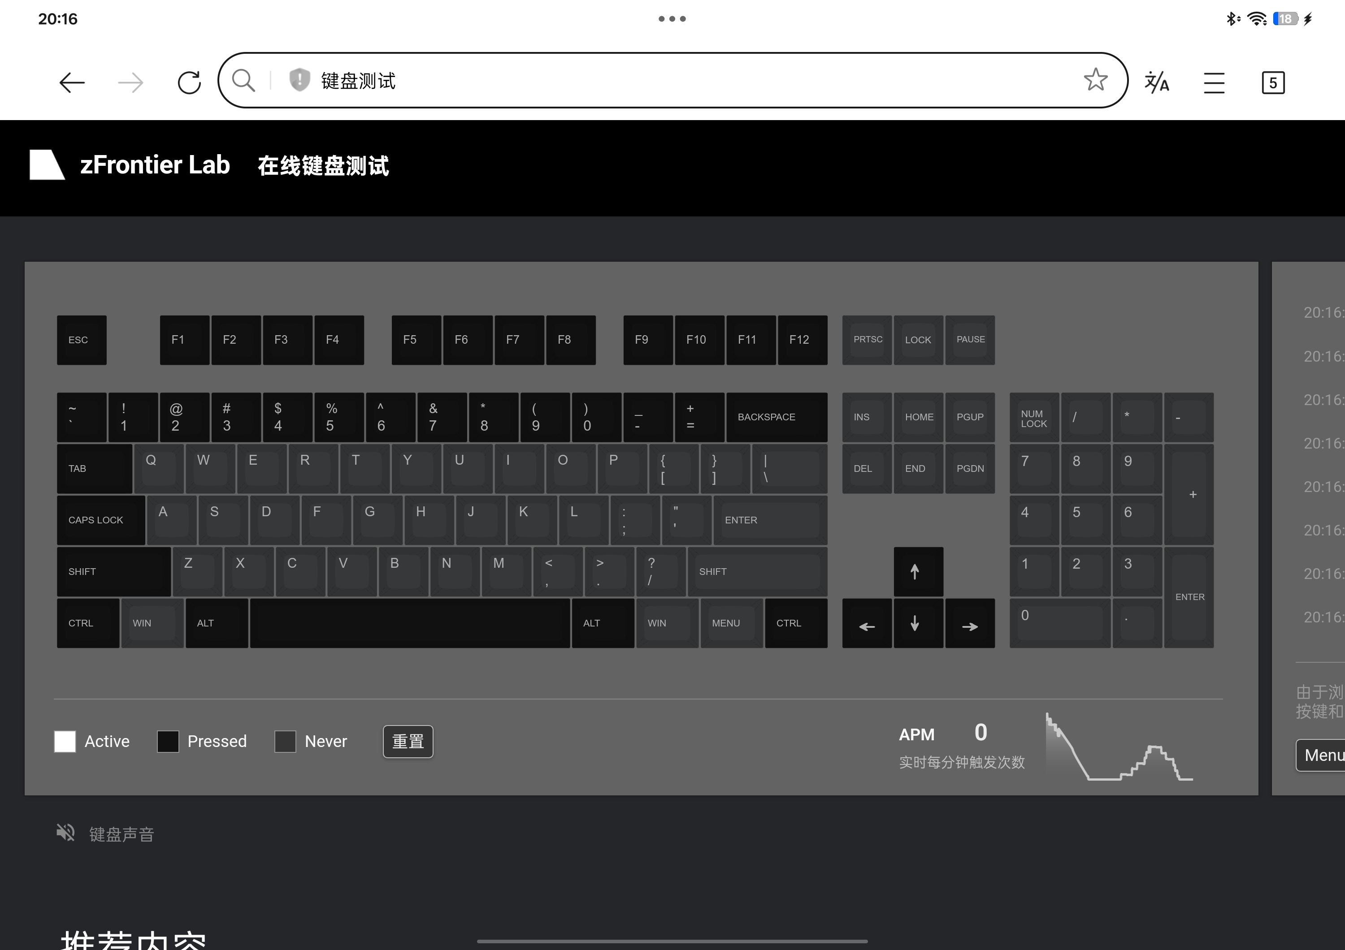Open the page translate icon
This screenshot has height=950, width=1345.
(x=1156, y=82)
